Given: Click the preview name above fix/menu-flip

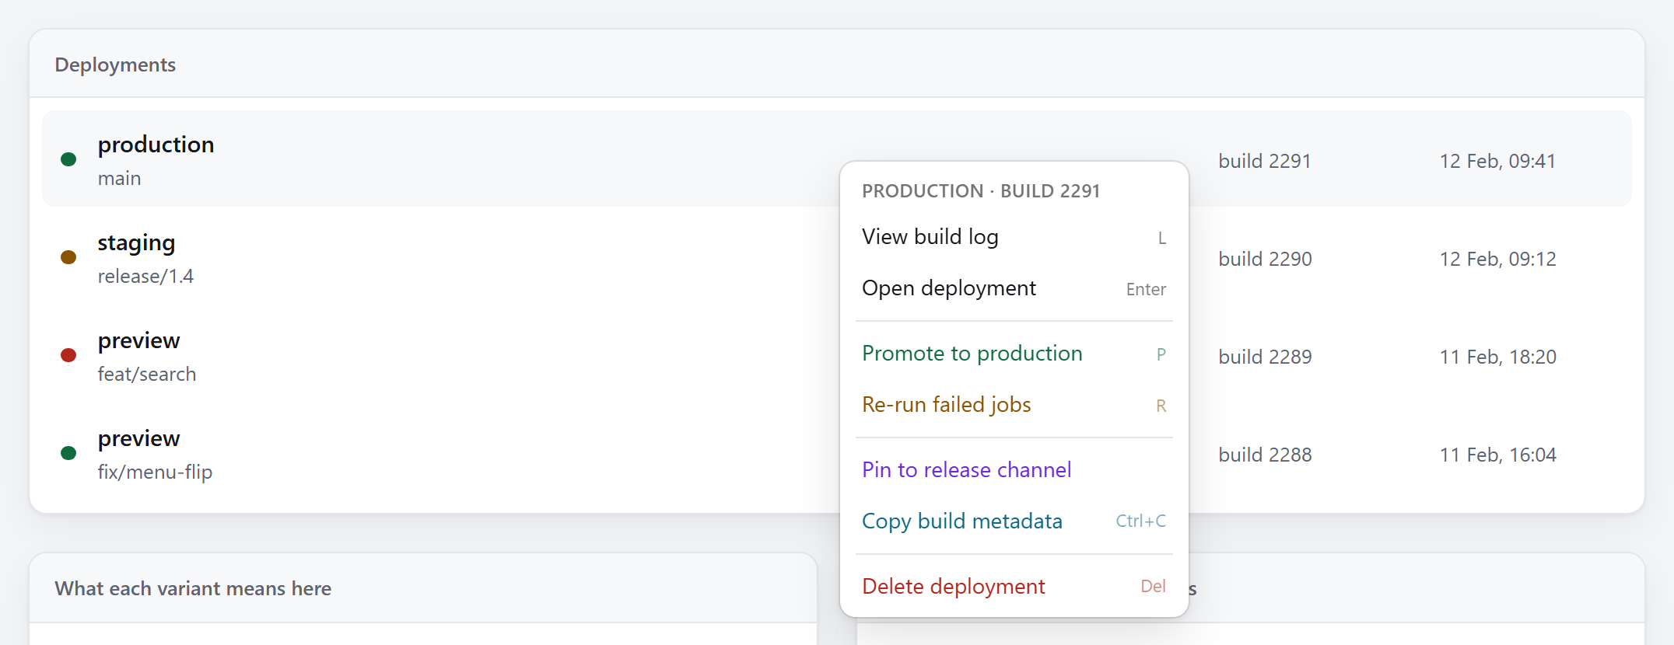Looking at the screenshot, I should coord(138,439).
